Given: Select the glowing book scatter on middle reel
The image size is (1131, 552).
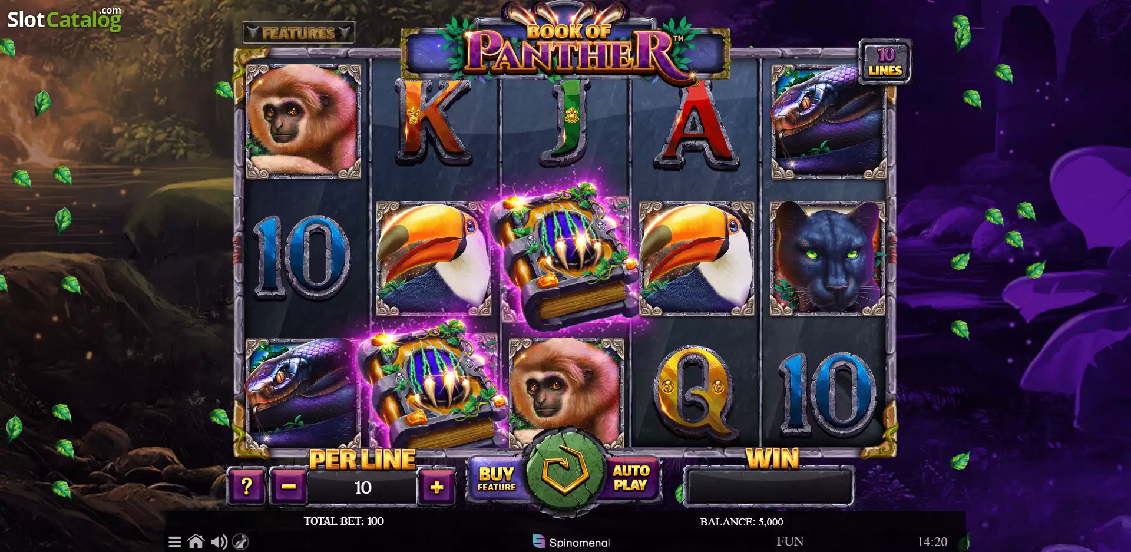Looking at the screenshot, I should 564,256.
